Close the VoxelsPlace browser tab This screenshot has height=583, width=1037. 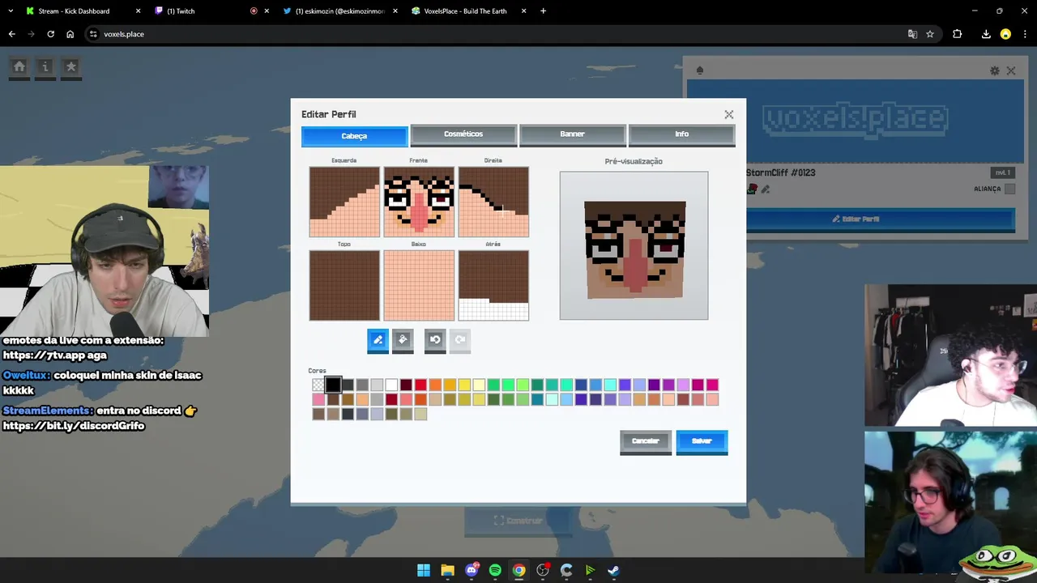tap(523, 11)
